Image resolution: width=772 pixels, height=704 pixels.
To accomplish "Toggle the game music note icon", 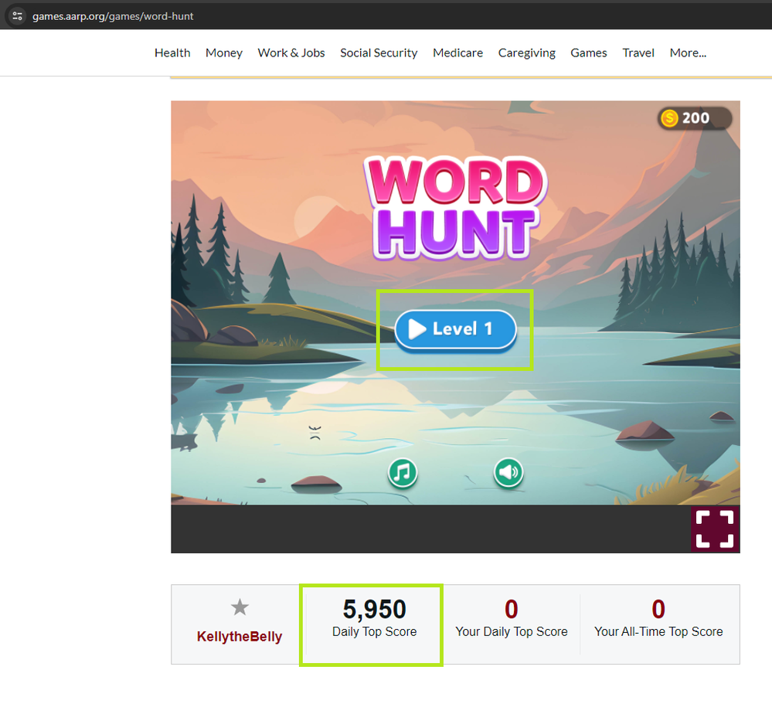I will tap(402, 472).
